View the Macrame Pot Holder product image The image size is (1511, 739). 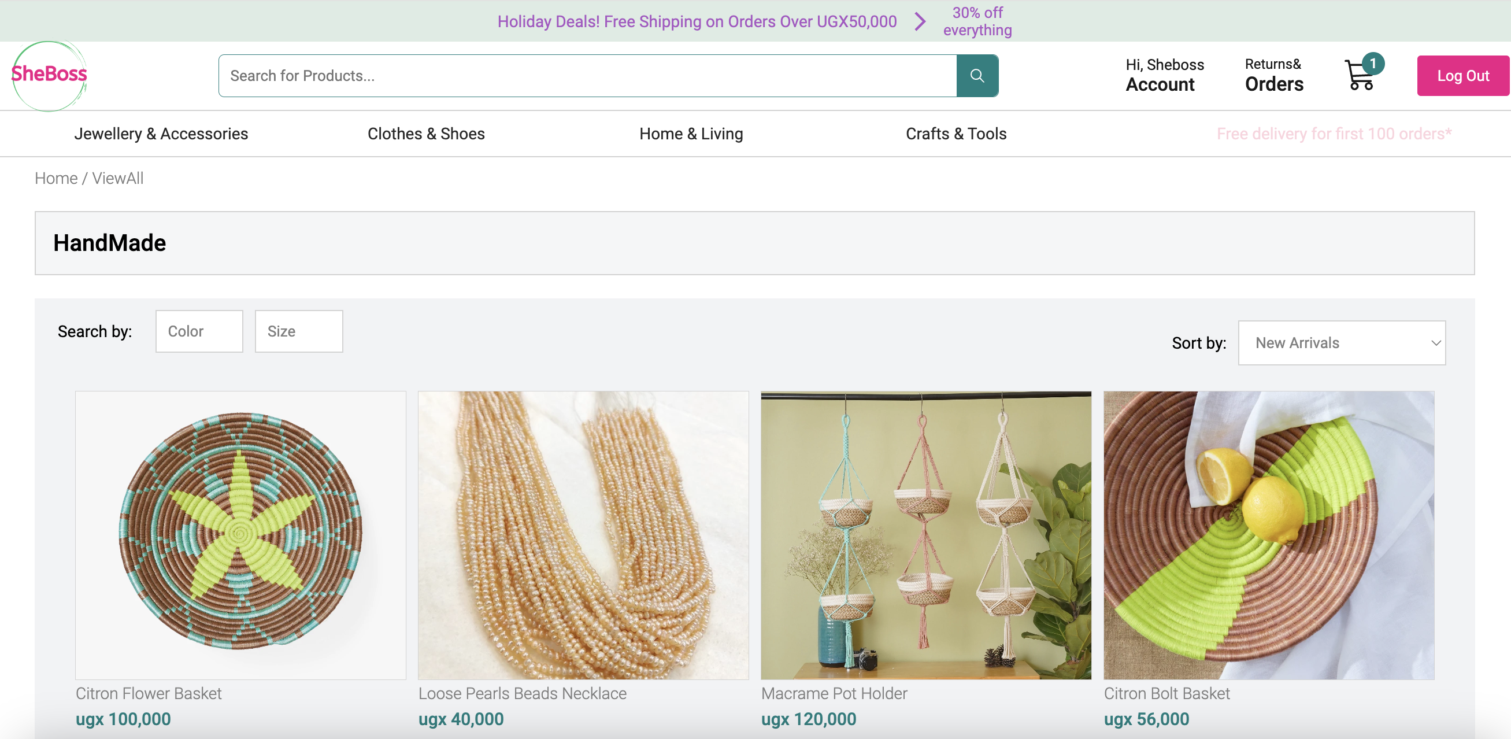926,535
